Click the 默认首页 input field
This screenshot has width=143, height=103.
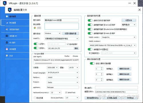point(116,88)
